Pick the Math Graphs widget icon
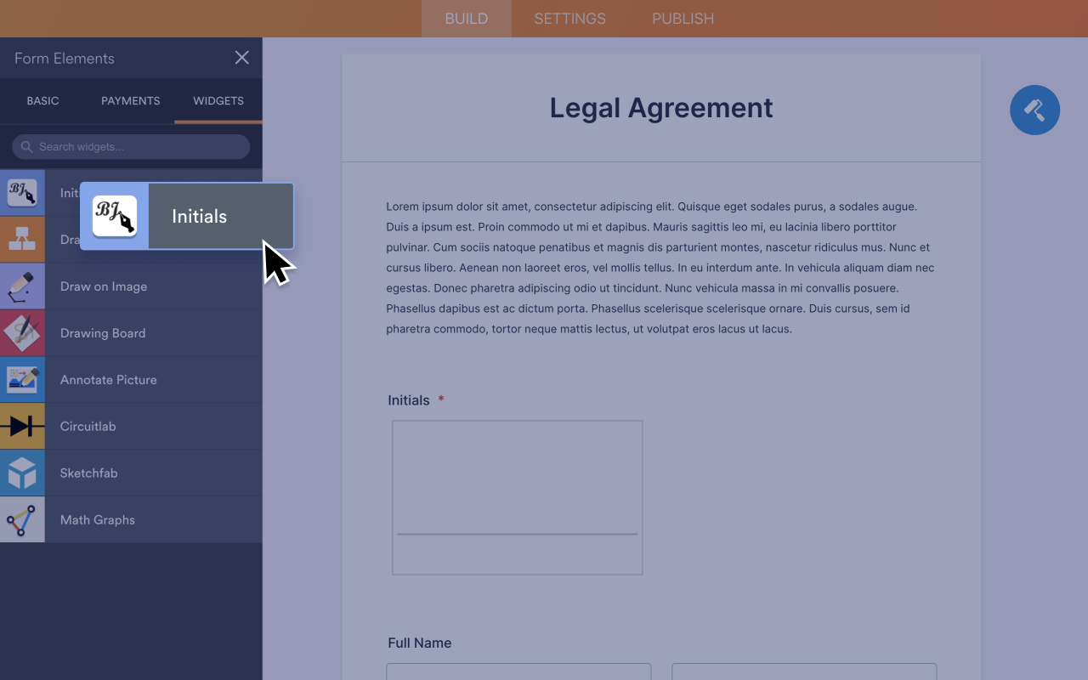Image resolution: width=1088 pixels, height=680 pixels. coord(22,520)
